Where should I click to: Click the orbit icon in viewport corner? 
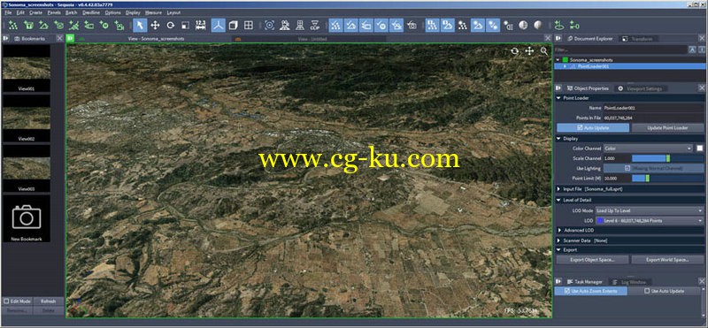pyautogui.click(x=515, y=51)
